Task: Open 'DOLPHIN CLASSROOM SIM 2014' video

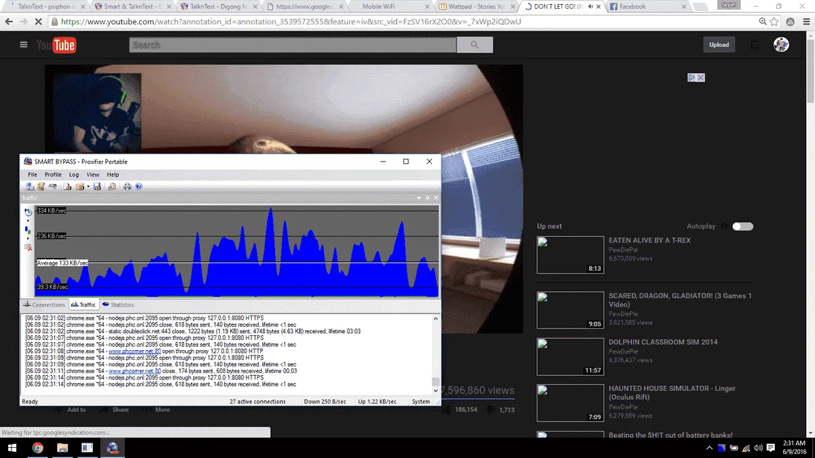Action: [663, 342]
